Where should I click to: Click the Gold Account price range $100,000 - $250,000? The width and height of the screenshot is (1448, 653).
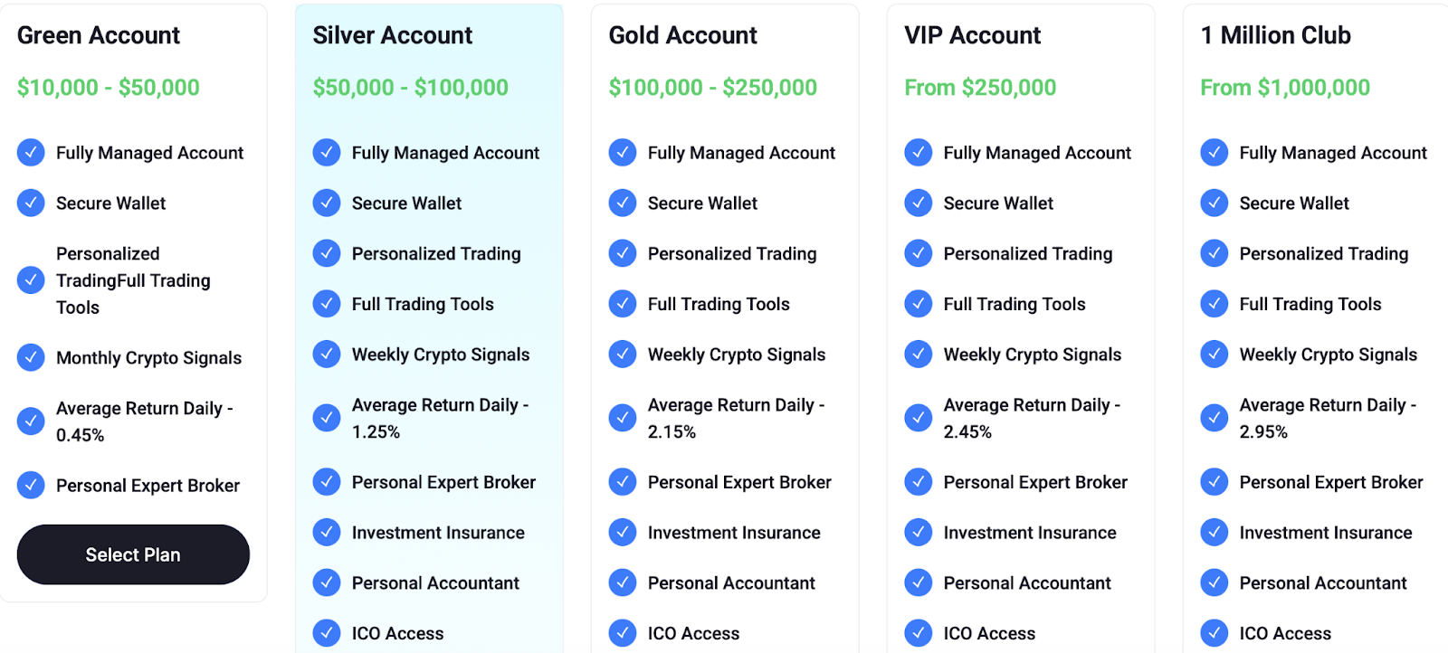point(712,88)
